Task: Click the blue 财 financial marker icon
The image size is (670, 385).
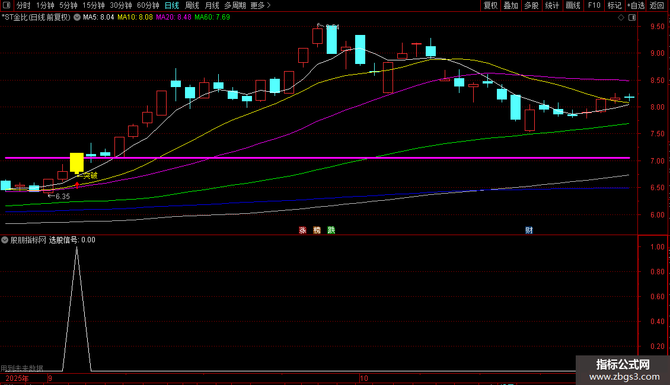Action: 529,230
